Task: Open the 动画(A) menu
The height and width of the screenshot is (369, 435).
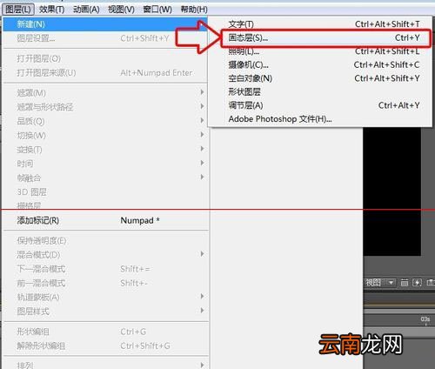Action: (86, 10)
